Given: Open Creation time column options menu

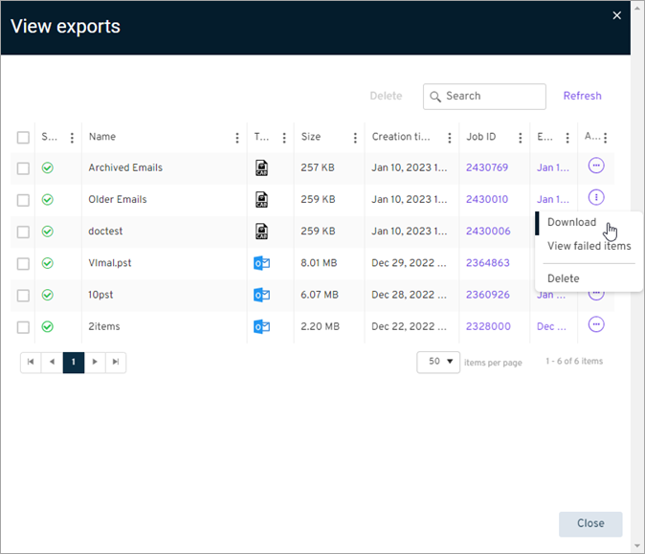Looking at the screenshot, I should click(x=450, y=138).
